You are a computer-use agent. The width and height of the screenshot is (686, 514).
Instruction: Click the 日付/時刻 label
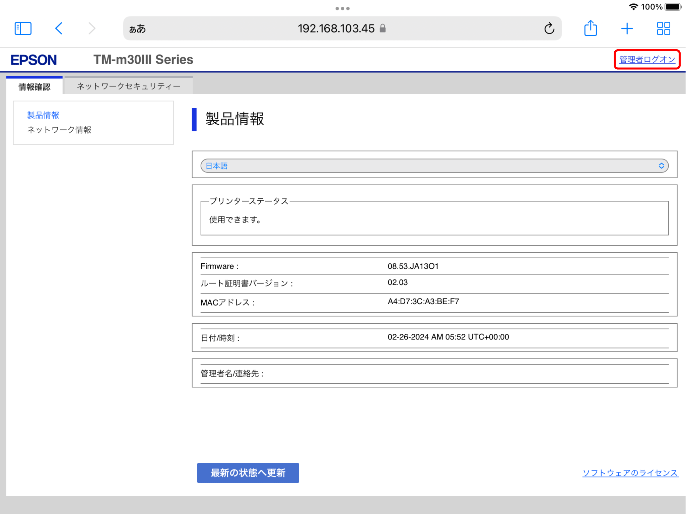point(220,338)
